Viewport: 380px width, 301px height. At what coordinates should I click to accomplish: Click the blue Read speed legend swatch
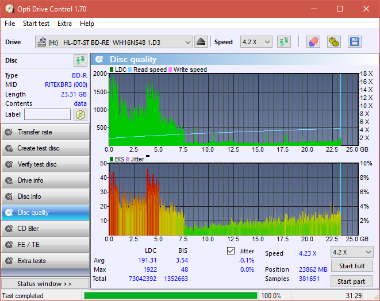130,70
